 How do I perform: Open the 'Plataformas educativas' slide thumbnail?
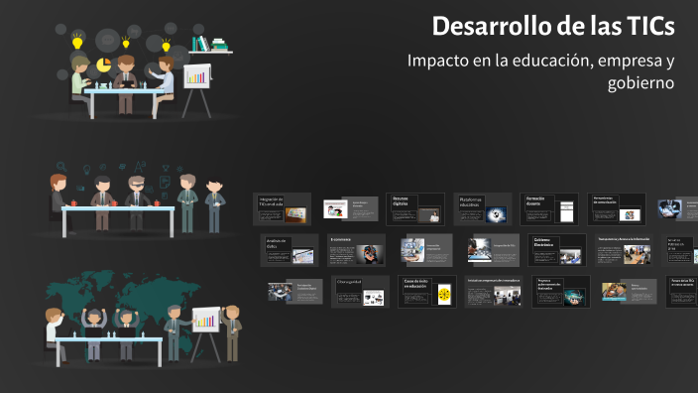tap(483, 209)
